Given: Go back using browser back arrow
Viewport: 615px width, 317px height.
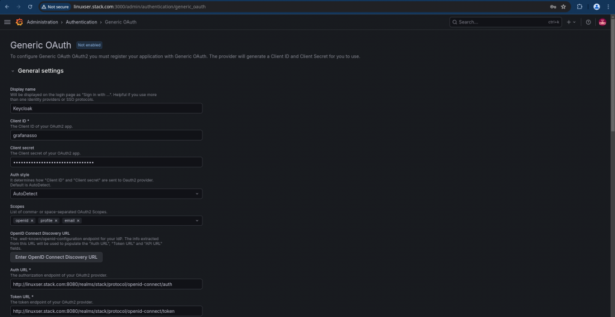Looking at the screenshot, I should pos(7,7).
